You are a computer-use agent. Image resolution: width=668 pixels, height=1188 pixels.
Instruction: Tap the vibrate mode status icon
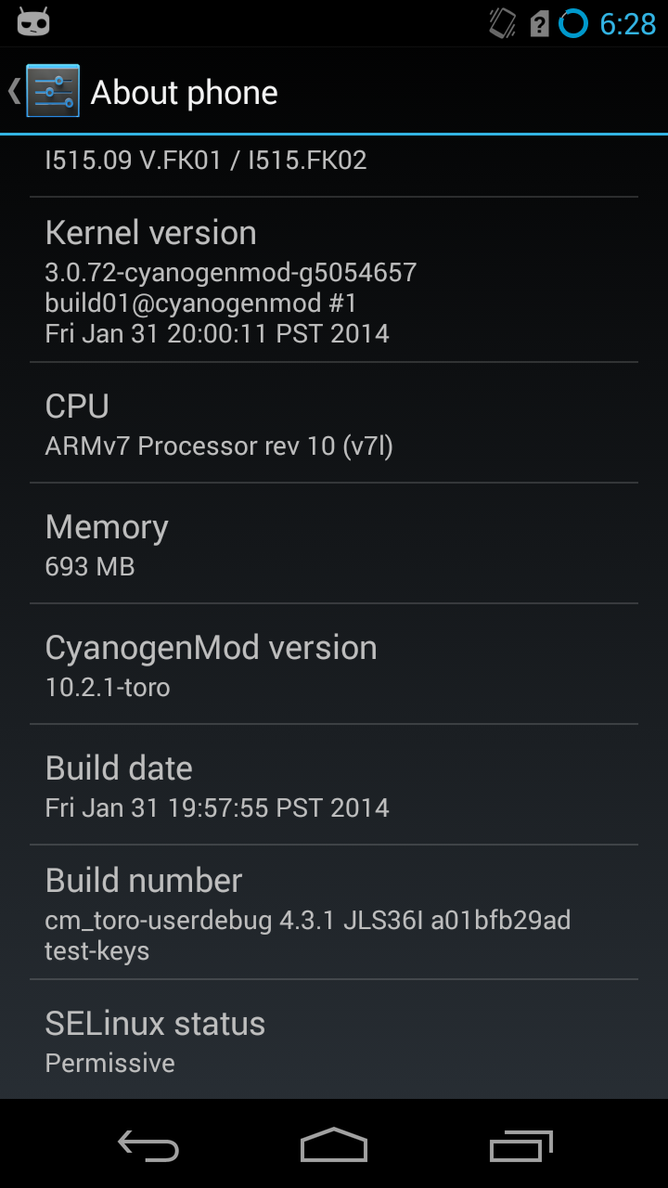tap(503, 23)
